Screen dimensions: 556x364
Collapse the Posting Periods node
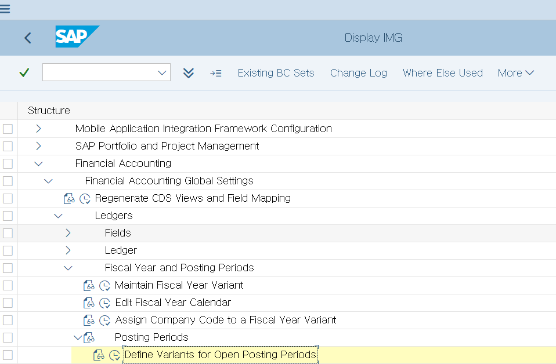coord(78,337)
